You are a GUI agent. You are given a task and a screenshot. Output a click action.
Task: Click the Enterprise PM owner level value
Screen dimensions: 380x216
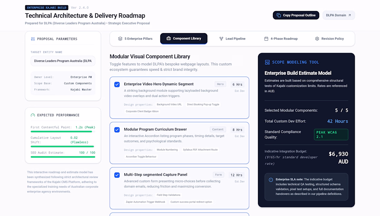tap(81, 77)
